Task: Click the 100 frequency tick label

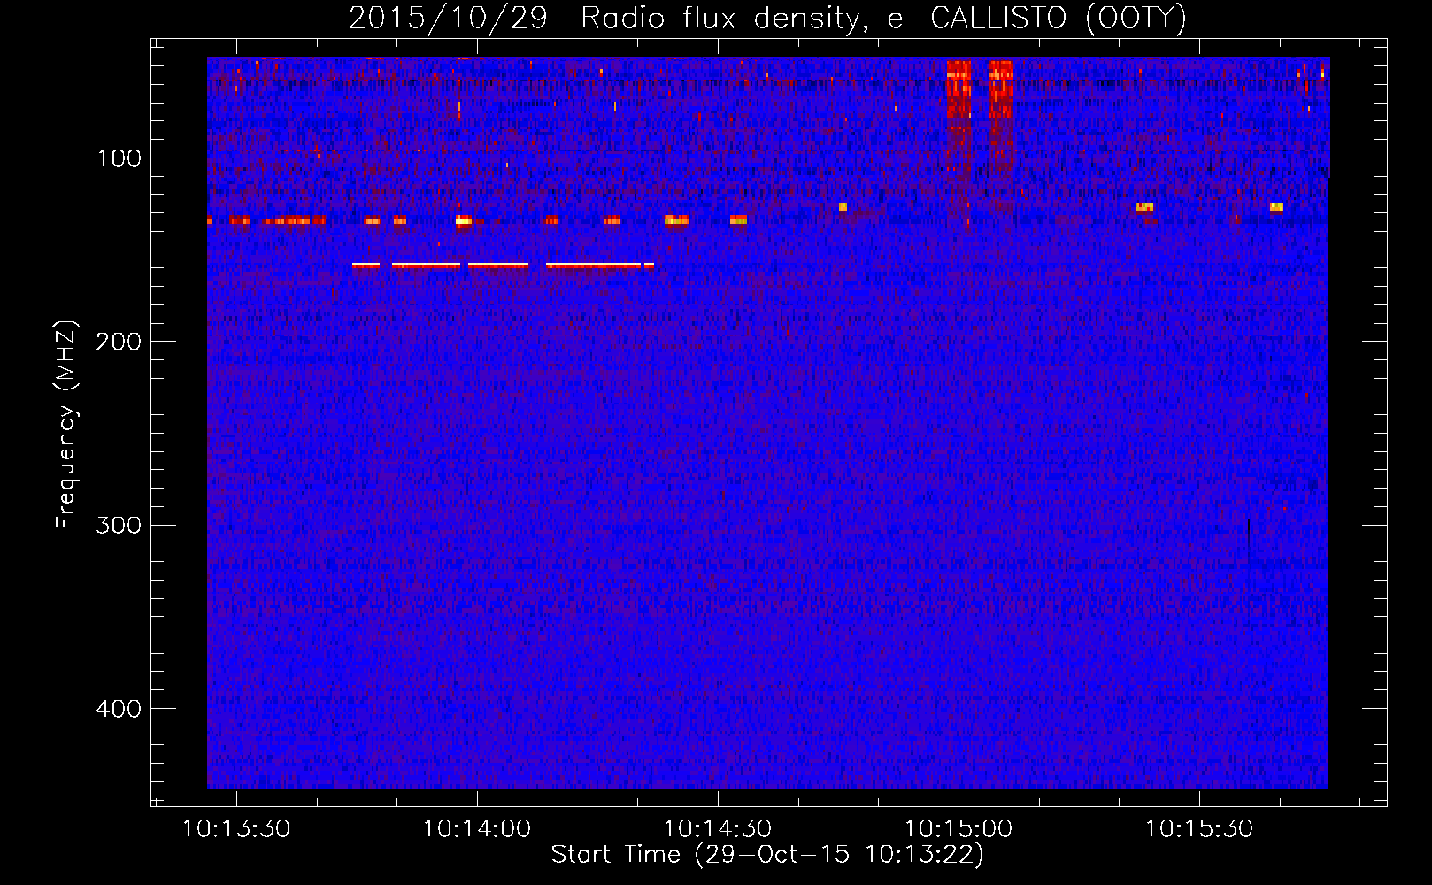Action: (x=119, y=158)
